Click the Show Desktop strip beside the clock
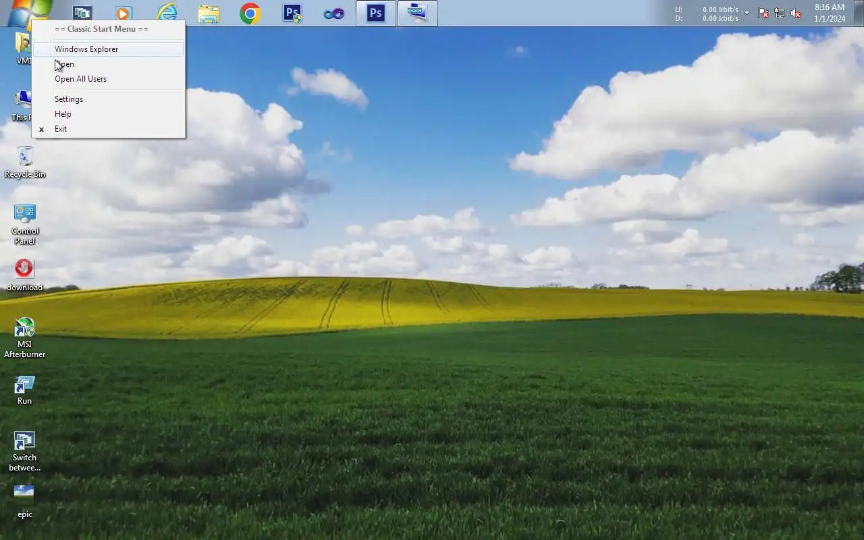Image resolution: width=864 pixels, height=540 pixels. [859, 13]
